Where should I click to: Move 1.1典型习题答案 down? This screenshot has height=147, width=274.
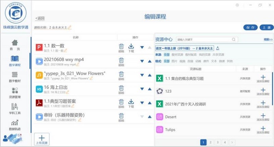tap(142, 103)
